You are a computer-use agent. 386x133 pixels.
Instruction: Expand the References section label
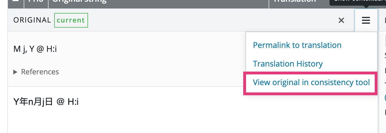[40, 72]
